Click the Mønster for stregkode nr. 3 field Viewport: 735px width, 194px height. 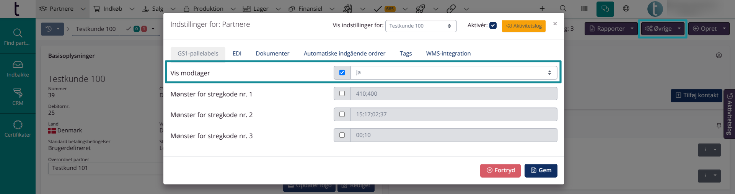click(x=453, y=135)
